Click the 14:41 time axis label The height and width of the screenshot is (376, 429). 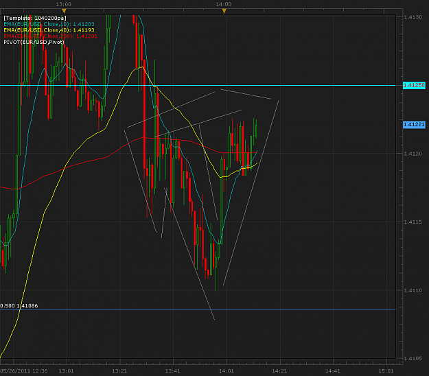coord(333,371)
